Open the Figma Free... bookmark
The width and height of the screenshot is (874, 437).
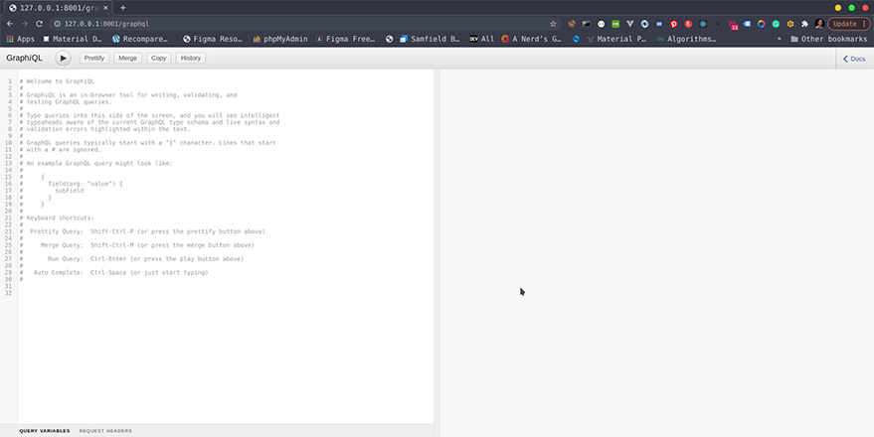[346, 39]
